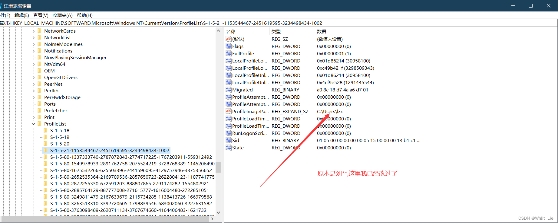Click the PeerNet folder icon
This screenshot has height=223, width=558.
[40, 84]
